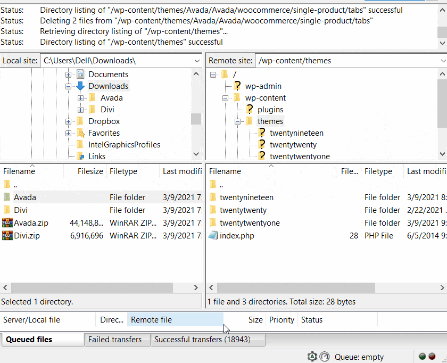Image resolution: width=447 pixels, height=363 pixels.
Task: Click the question-mark folder icon beside wp-admin
Action: point(237,86)
